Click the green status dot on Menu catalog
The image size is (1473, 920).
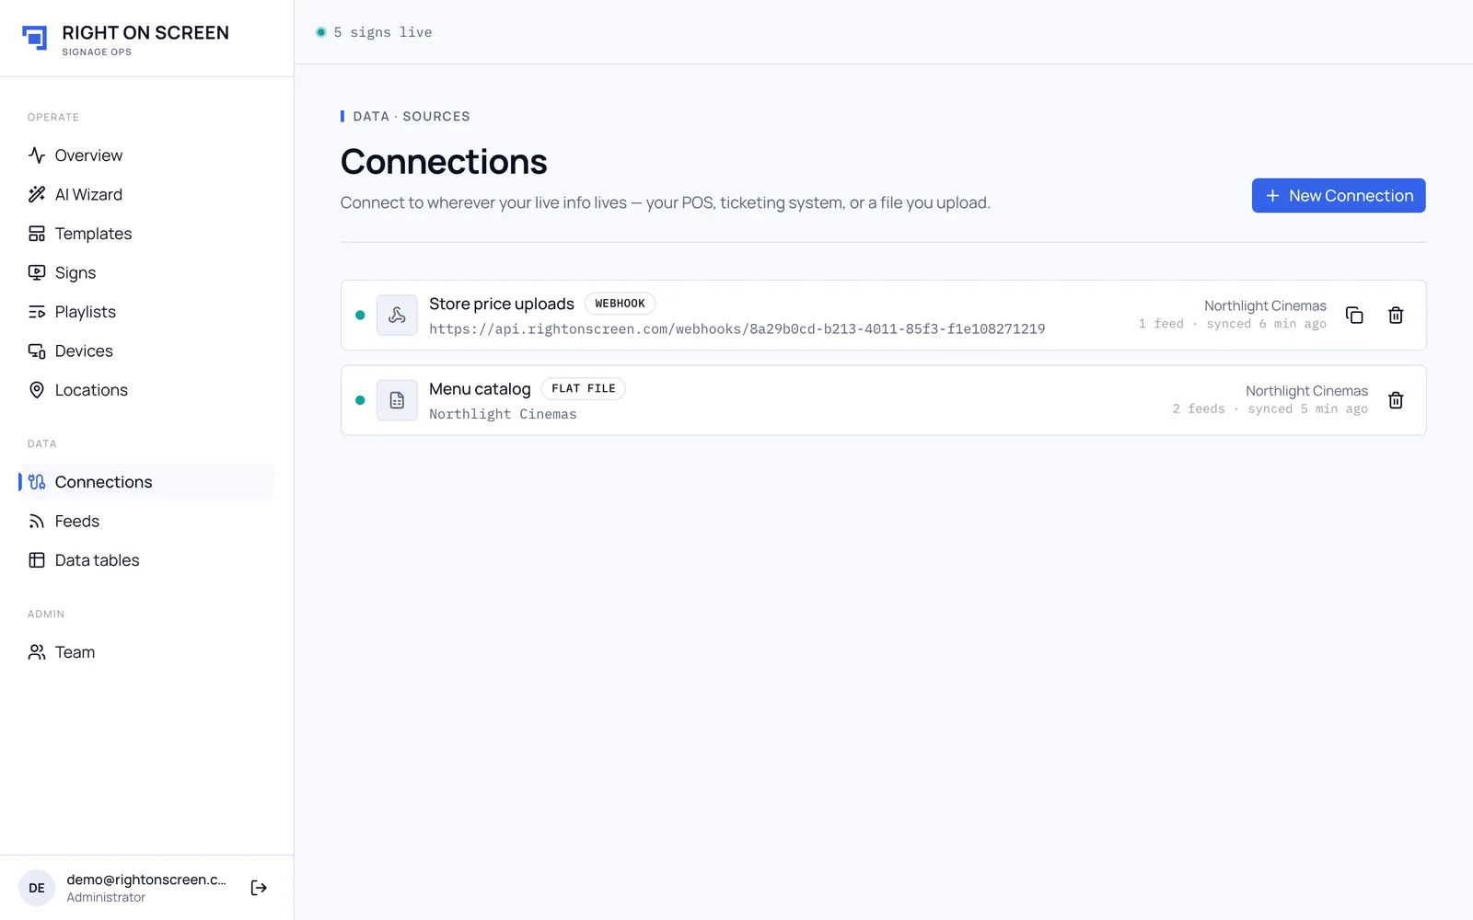(x=360, y=400)
